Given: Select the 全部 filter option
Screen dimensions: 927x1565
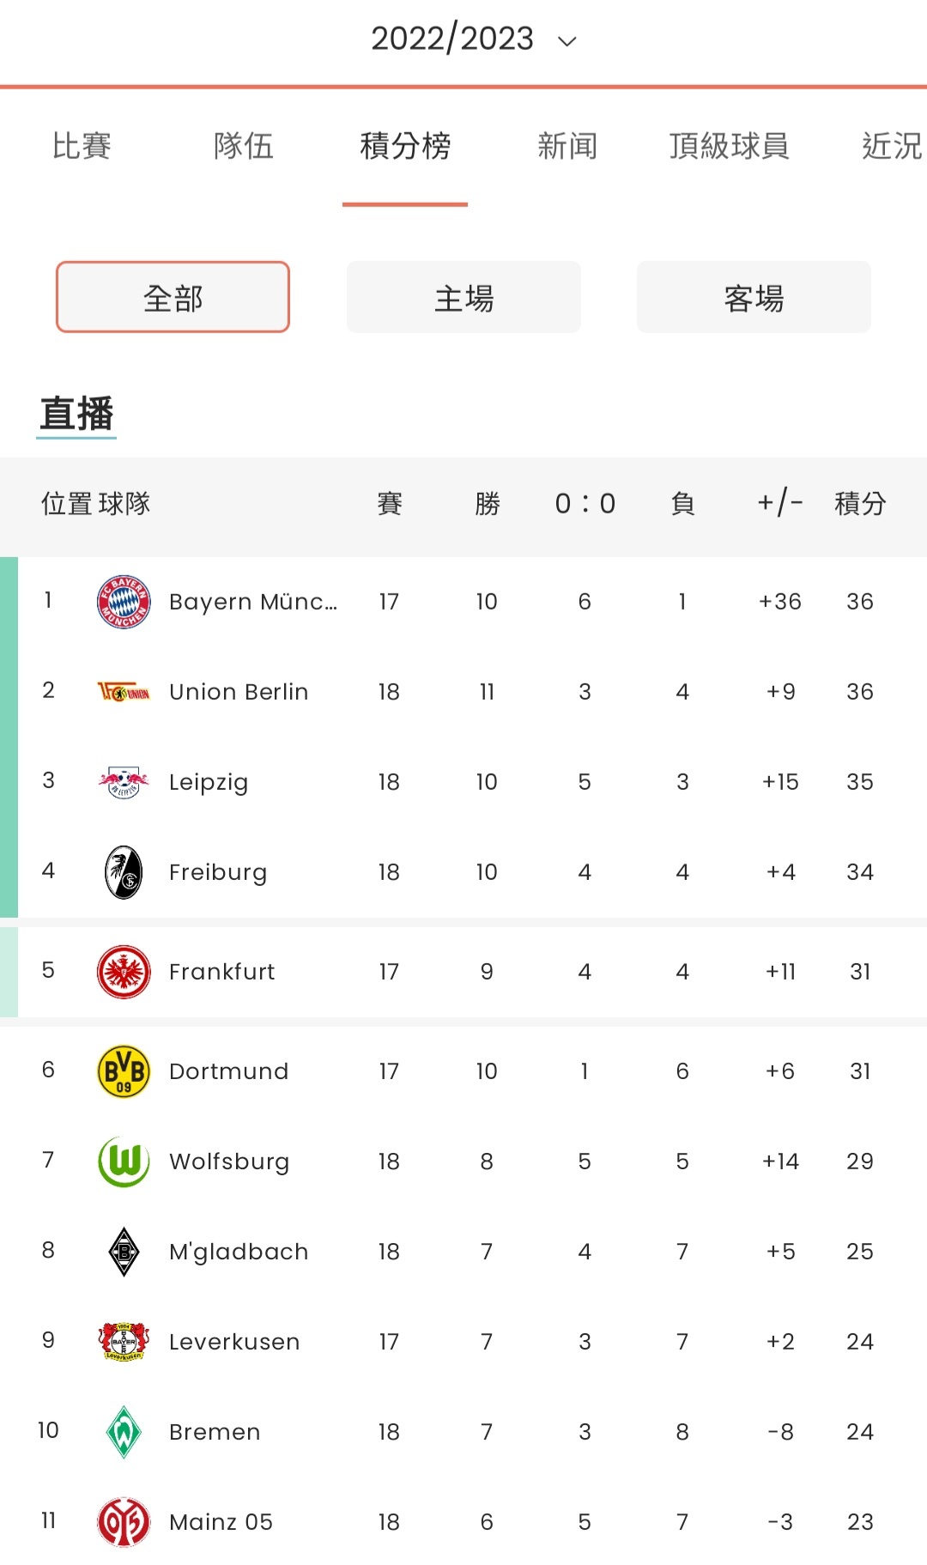Looking at the screenshot, I should 173,297.
